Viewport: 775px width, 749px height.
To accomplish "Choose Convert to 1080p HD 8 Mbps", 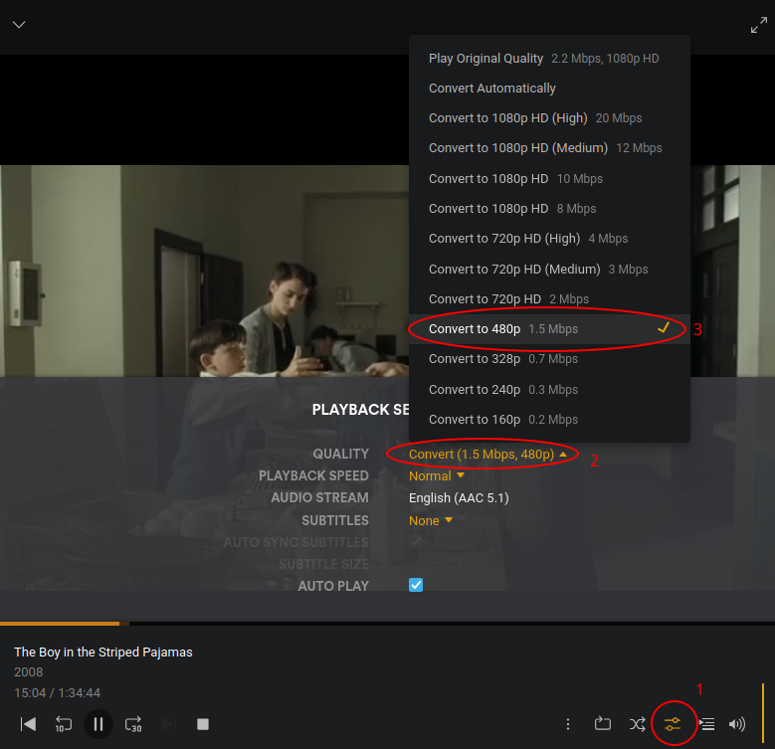I will [549, 209].
